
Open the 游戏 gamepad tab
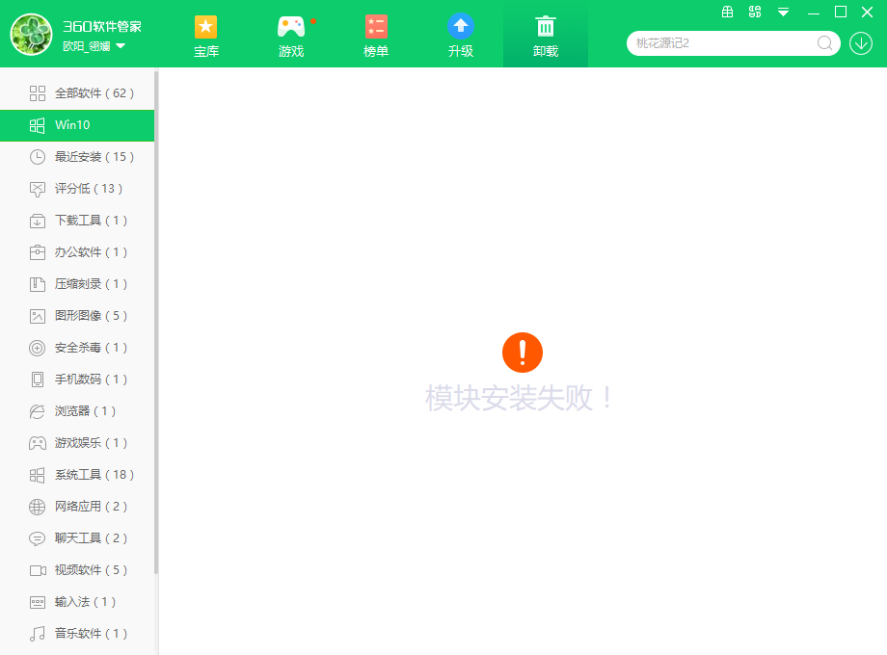click(x=291, y=35)
